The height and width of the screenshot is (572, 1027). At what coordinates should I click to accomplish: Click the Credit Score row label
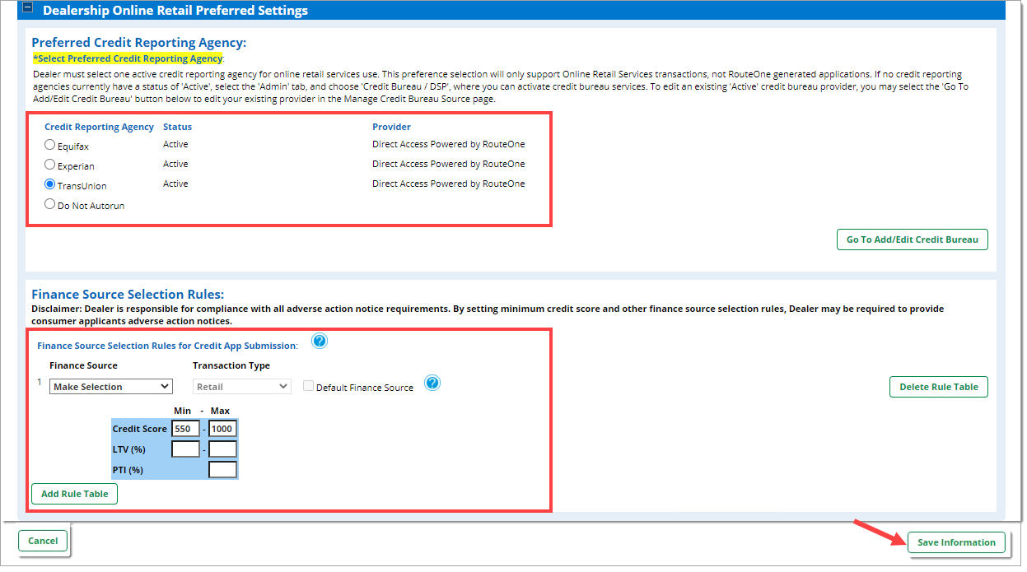pos(140,429)
